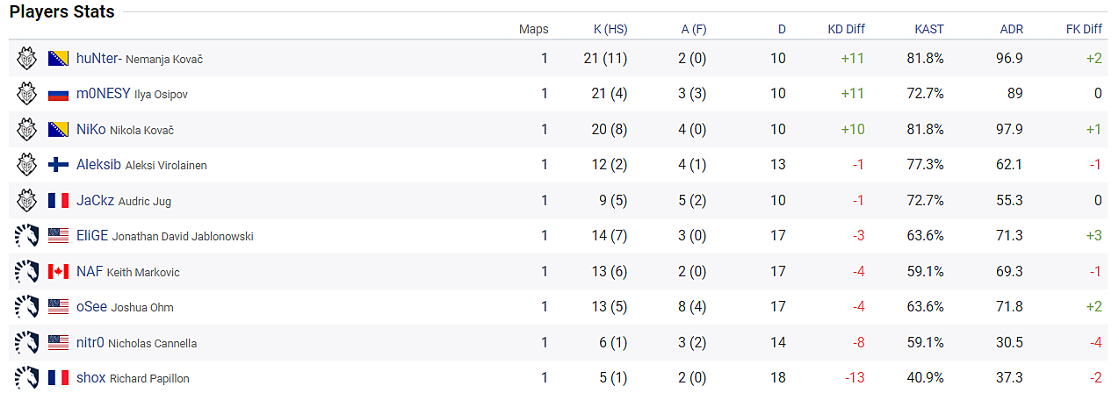Click the US flag beside oSee
The height and width of the screenshot is (400, 1119).
[x=58, y=307]
